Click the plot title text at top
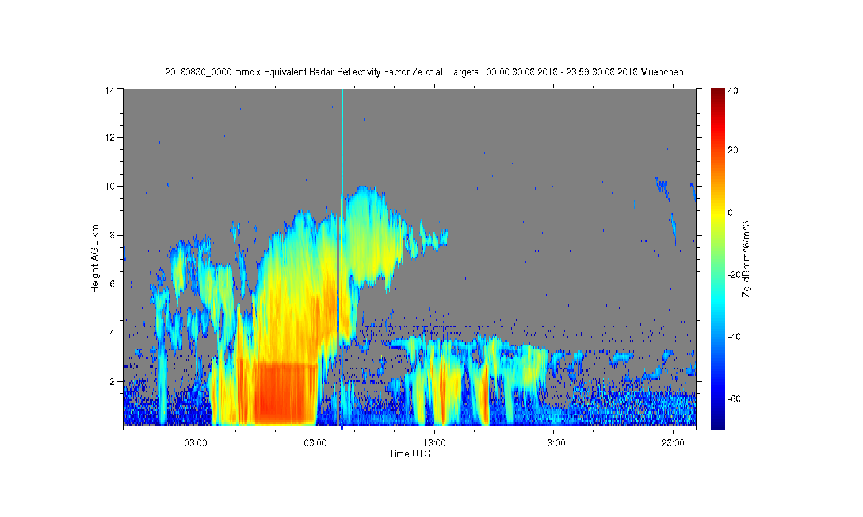Viewport: 863px width, 517px height. tap(424, 72)
